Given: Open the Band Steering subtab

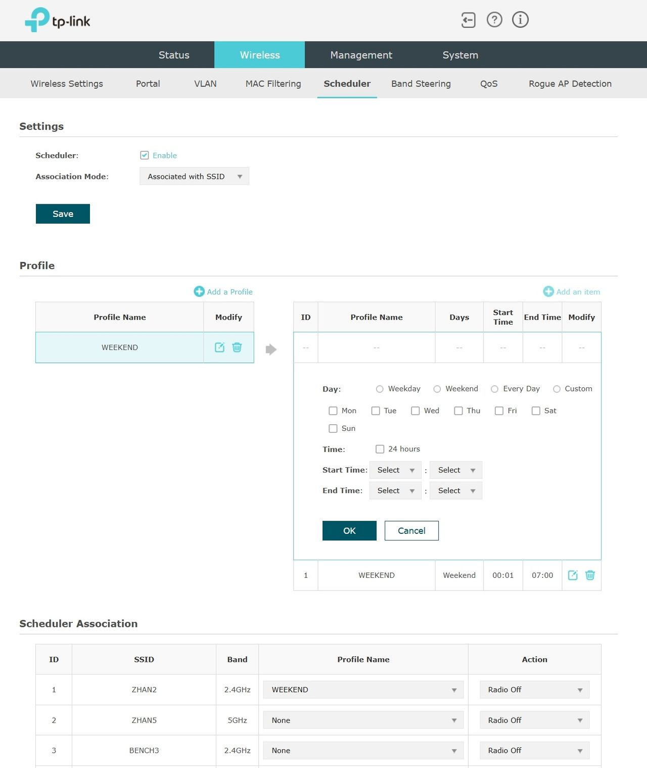Looking at the screenshot, I should pos(421,84).
